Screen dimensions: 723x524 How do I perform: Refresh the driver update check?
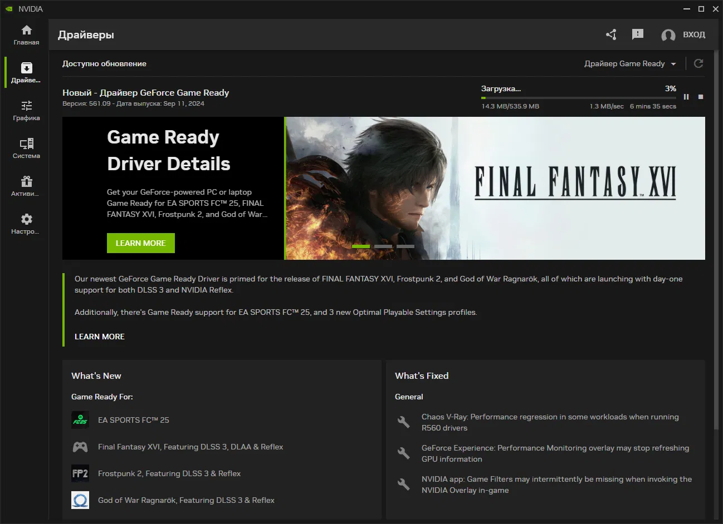(x=698, y=63)
